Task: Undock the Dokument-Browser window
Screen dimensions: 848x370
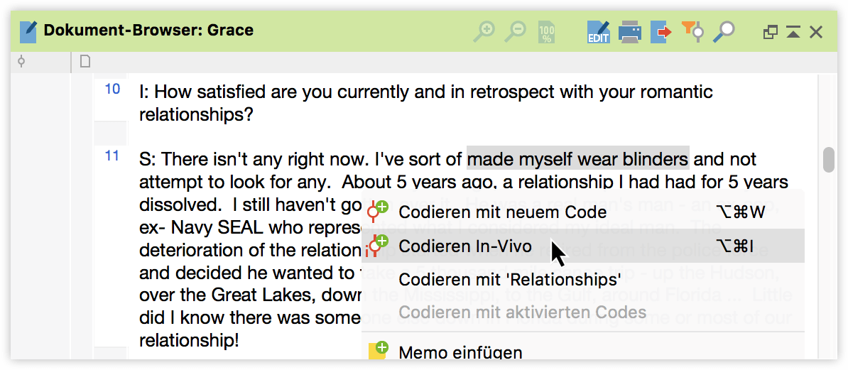Action: (770, 32)
